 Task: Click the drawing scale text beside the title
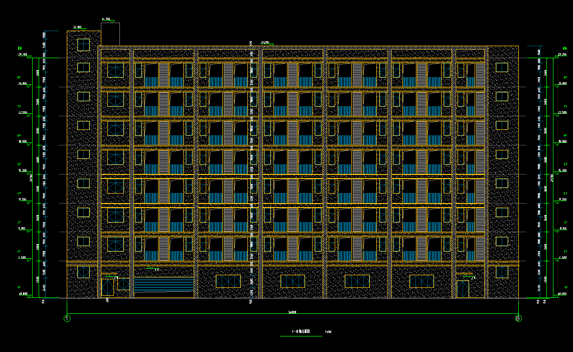(x=328, y=331)
